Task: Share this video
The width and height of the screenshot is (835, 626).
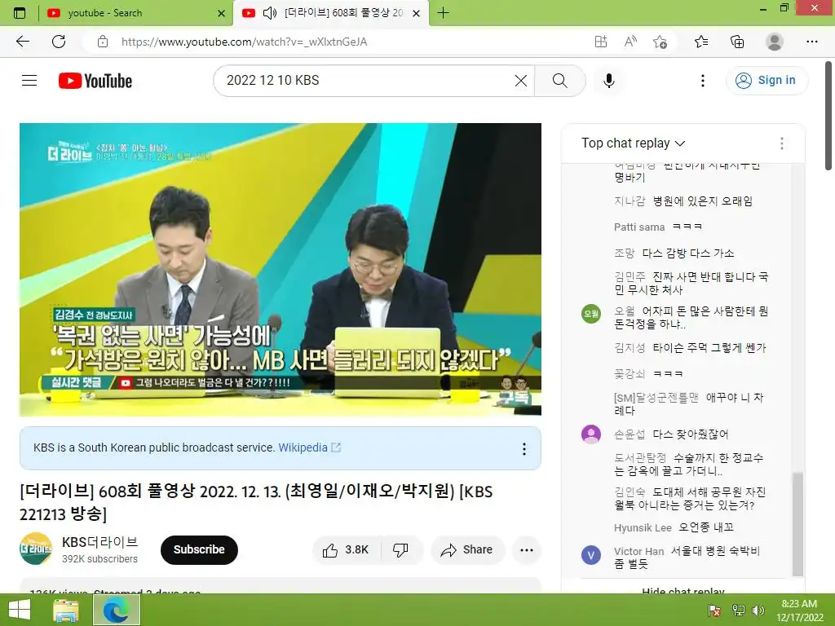Action: 467,550
